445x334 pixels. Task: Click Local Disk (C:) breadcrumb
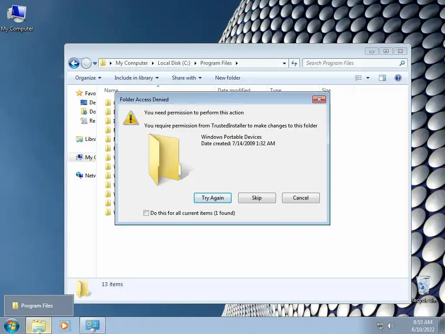174,63
